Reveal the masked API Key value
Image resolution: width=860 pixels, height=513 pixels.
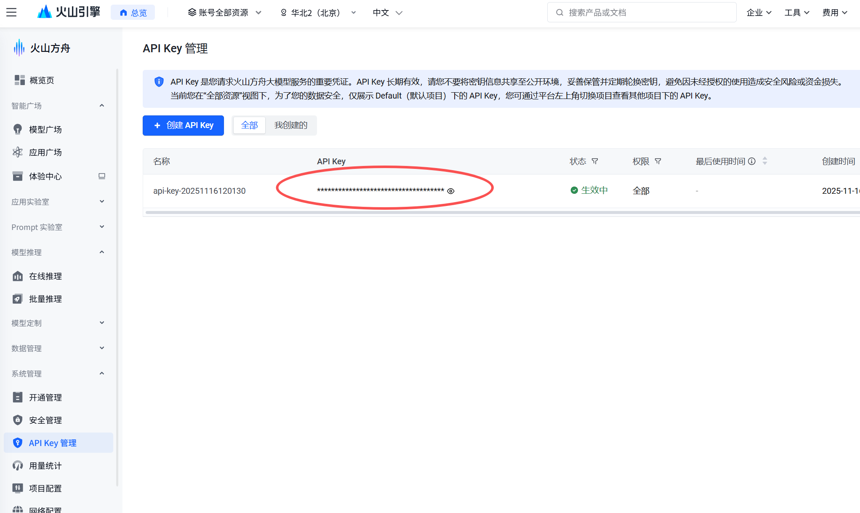point(451,191)
